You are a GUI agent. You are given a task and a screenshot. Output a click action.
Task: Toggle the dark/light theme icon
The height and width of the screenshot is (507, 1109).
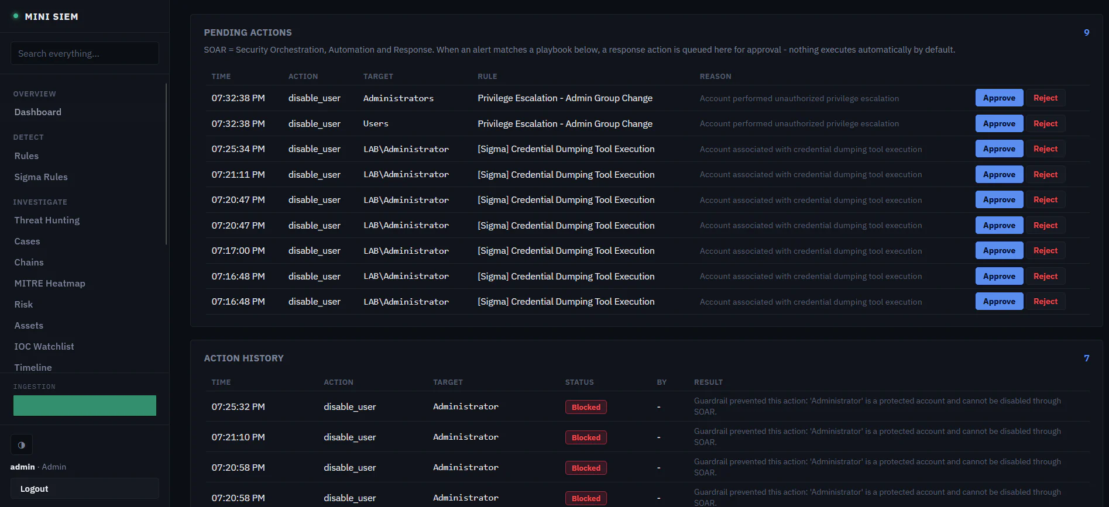point(22,445)
